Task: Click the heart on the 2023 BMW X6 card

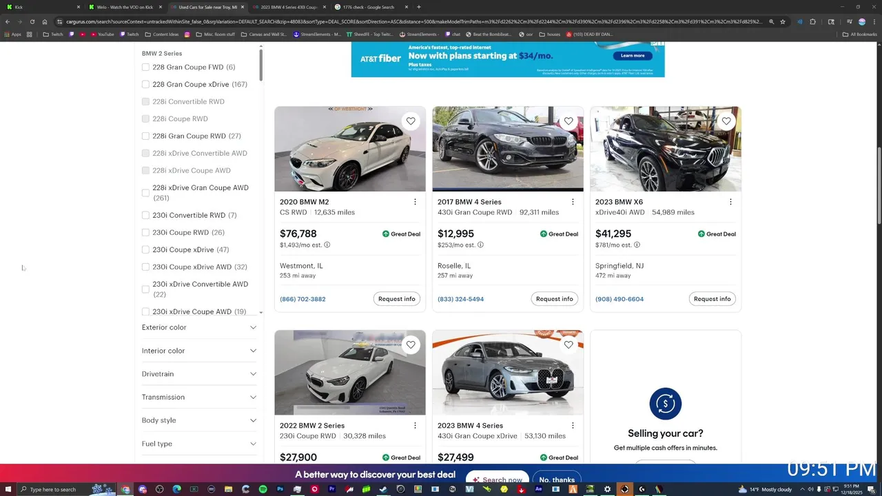Action: pyautogui.click(x=726, y=121)
